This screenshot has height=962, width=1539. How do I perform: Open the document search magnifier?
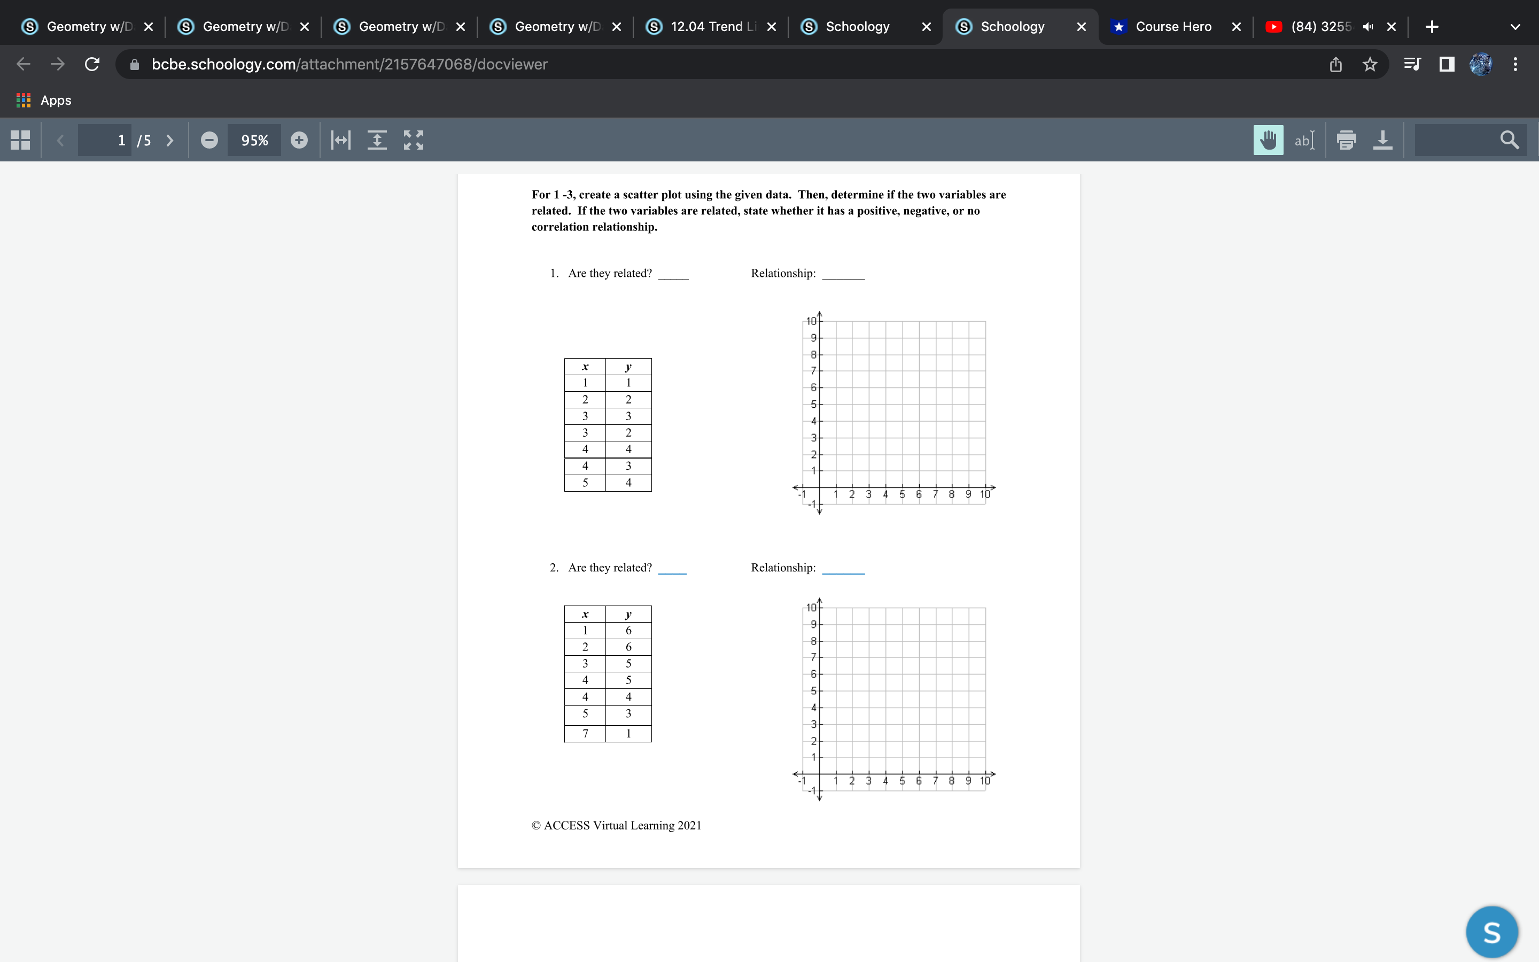click(x=1510, y=140)
